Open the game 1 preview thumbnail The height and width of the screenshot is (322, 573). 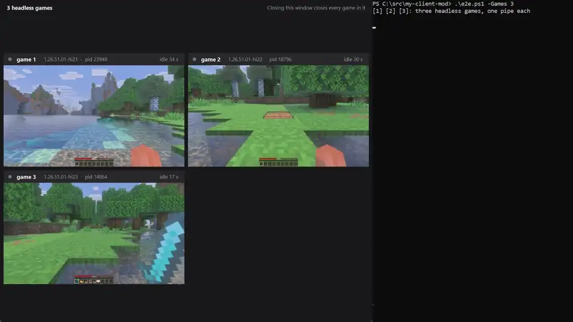point(94,116)
